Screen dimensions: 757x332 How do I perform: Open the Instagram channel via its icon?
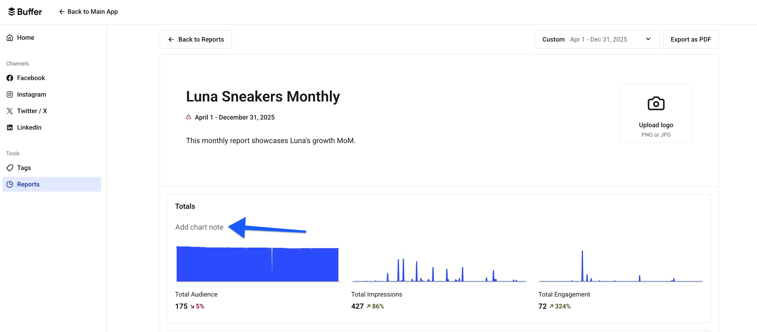(x=9, y=94)
